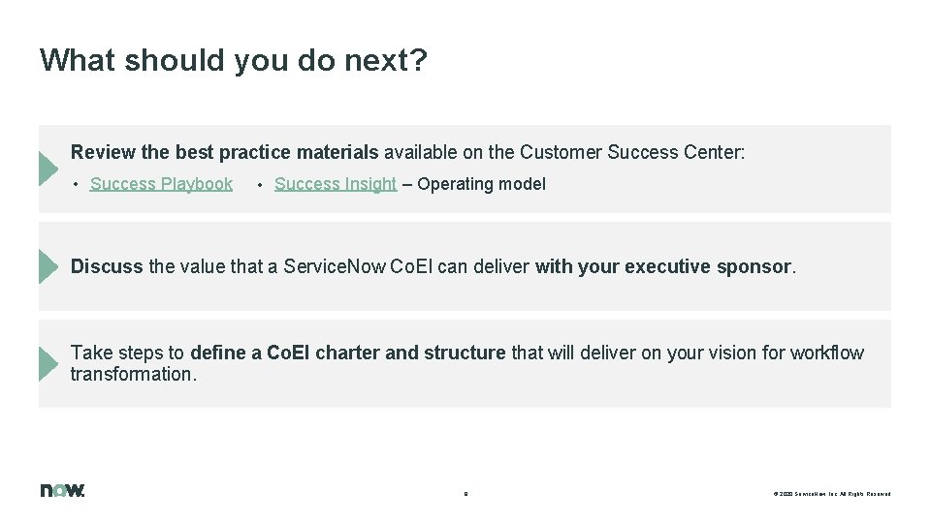
Task: Click the green arrow beside "Take steps"
Action: (x=48, y=363)
